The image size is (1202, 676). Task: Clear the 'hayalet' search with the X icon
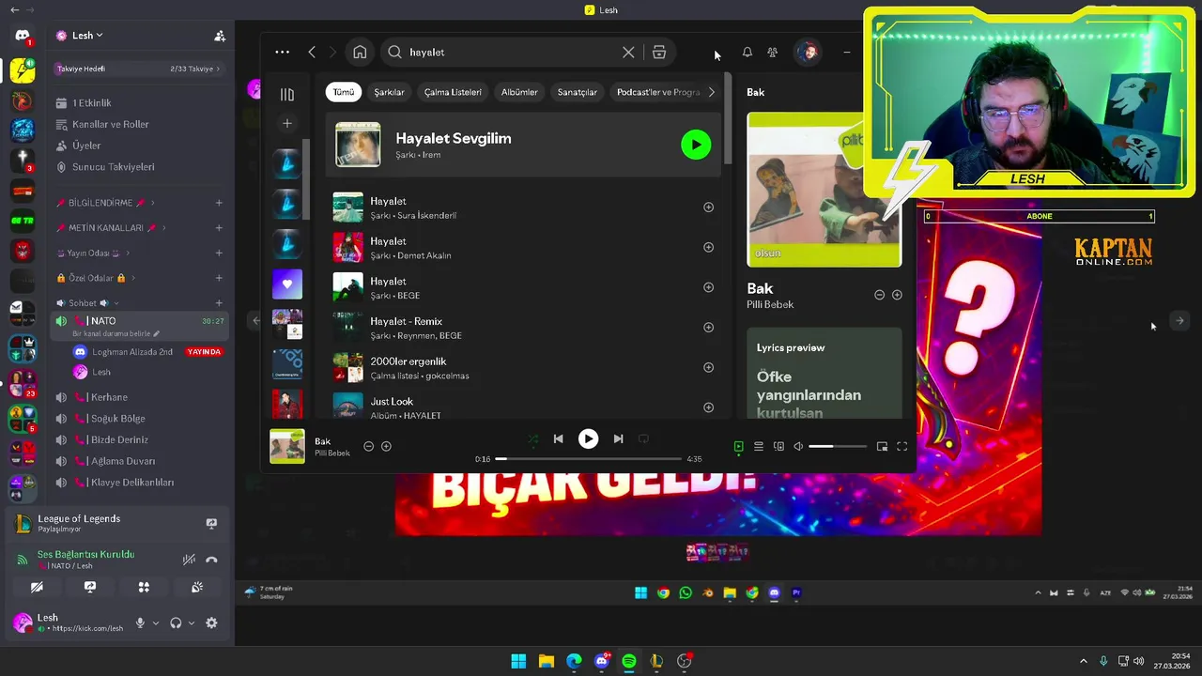click(628, 53)
